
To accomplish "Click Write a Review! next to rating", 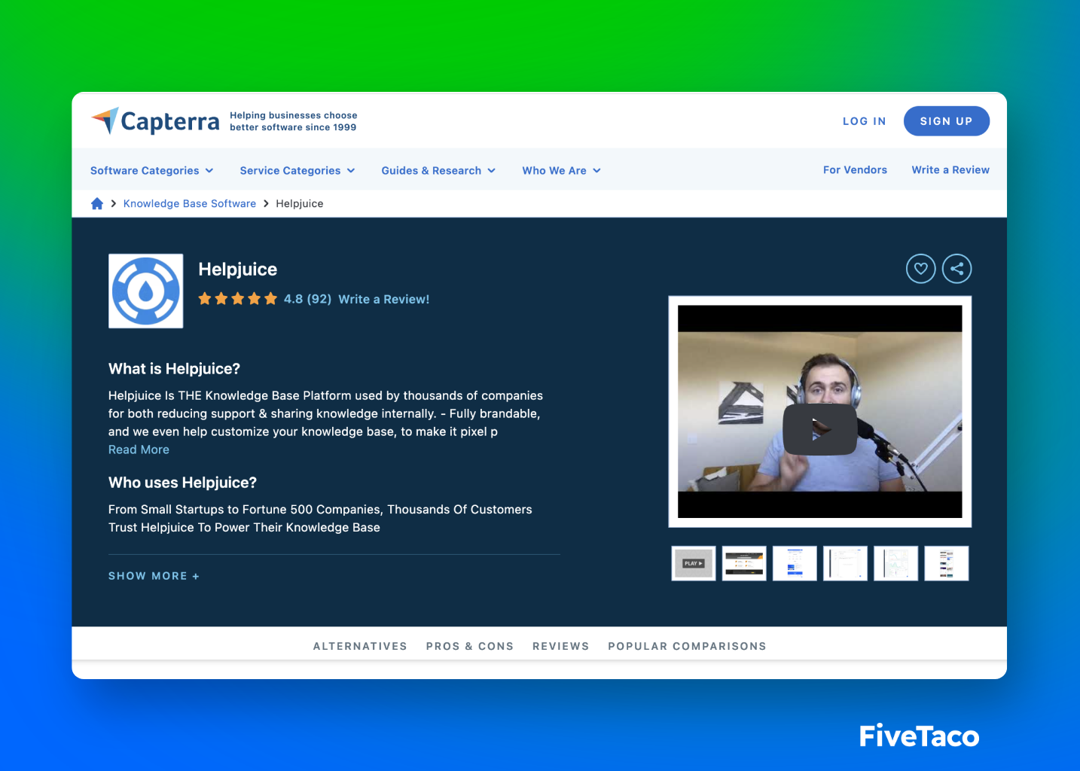I will pyautogui.click(x=384, y=299).
